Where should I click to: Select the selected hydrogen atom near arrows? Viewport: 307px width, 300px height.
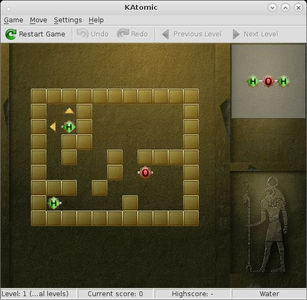pyautogui.click(x=69, y=127)
